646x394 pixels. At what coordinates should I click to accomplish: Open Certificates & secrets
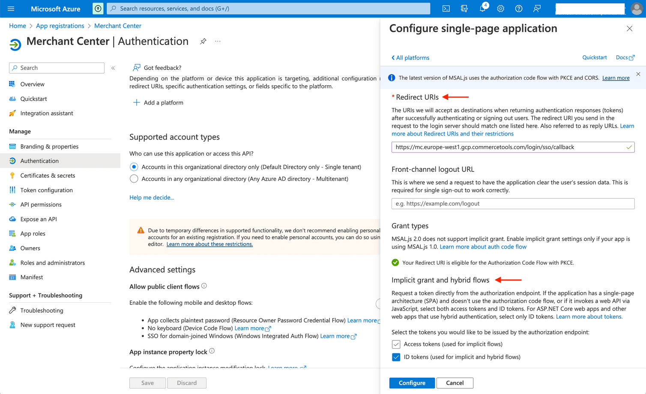point(48,176)
